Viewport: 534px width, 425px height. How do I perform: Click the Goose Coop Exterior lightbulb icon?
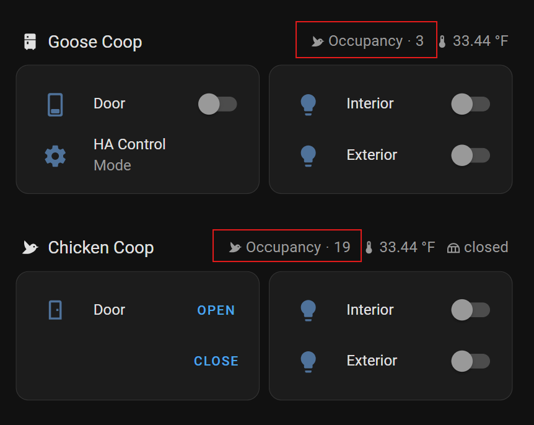(309, 156)
